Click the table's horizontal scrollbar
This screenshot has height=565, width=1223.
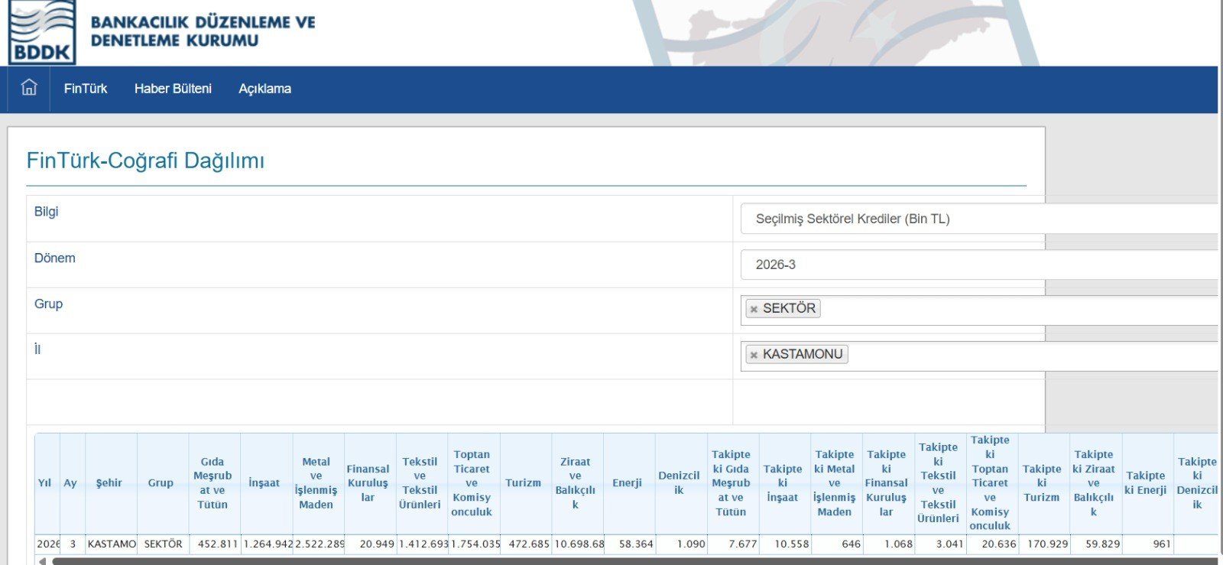pyautogui.click(x=634, y=561)
